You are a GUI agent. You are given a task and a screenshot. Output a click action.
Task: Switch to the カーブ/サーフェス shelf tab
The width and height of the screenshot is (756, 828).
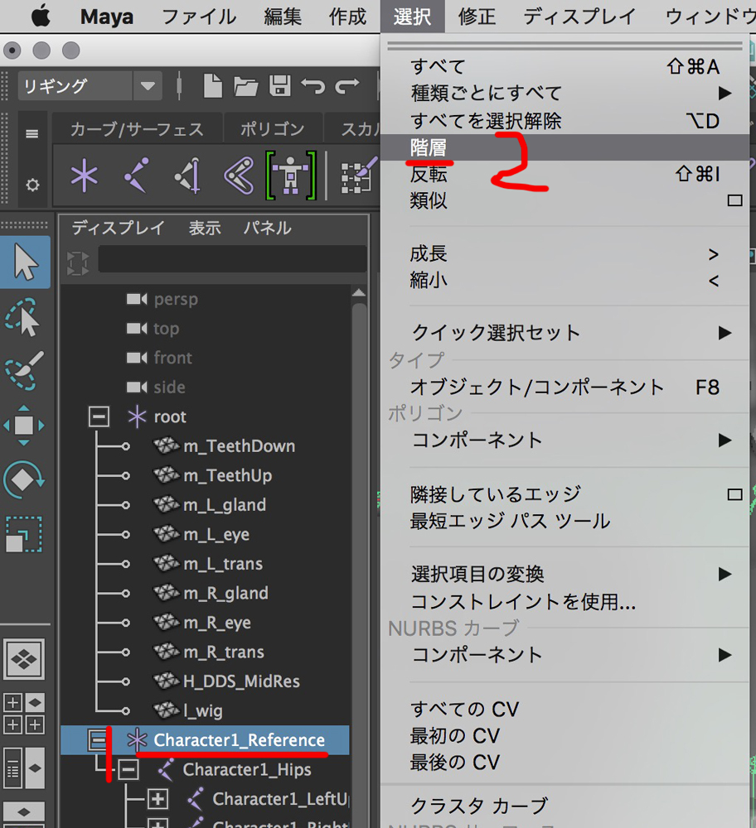pyautogui.click(x=137, y=129)
